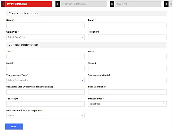
Task: Open the Select Transmission dropdown
Action: pos(46,80)
